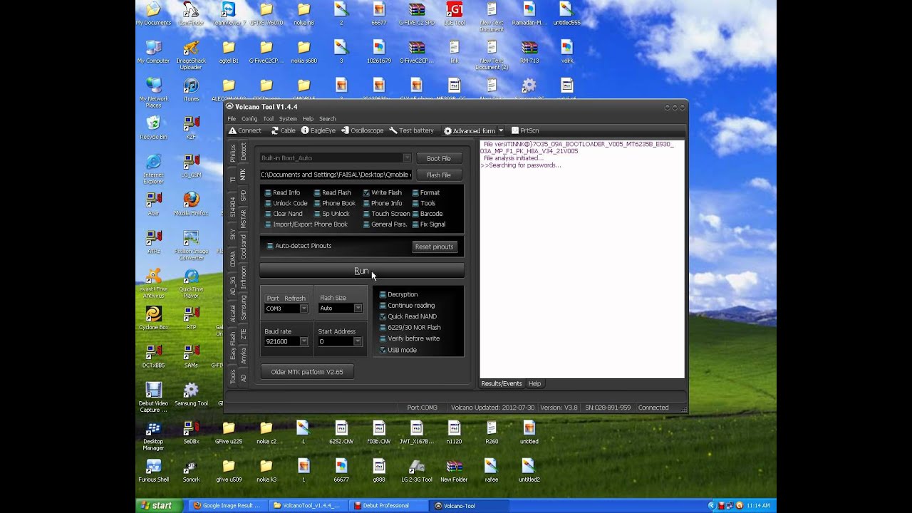Viewport: 912px width, 513px height.
Task: Click the Flash File button
Action: [439, 175]
